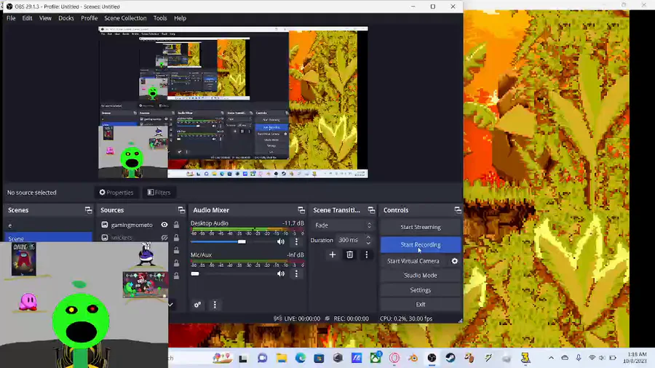Toggle lock on third source row

176,250
